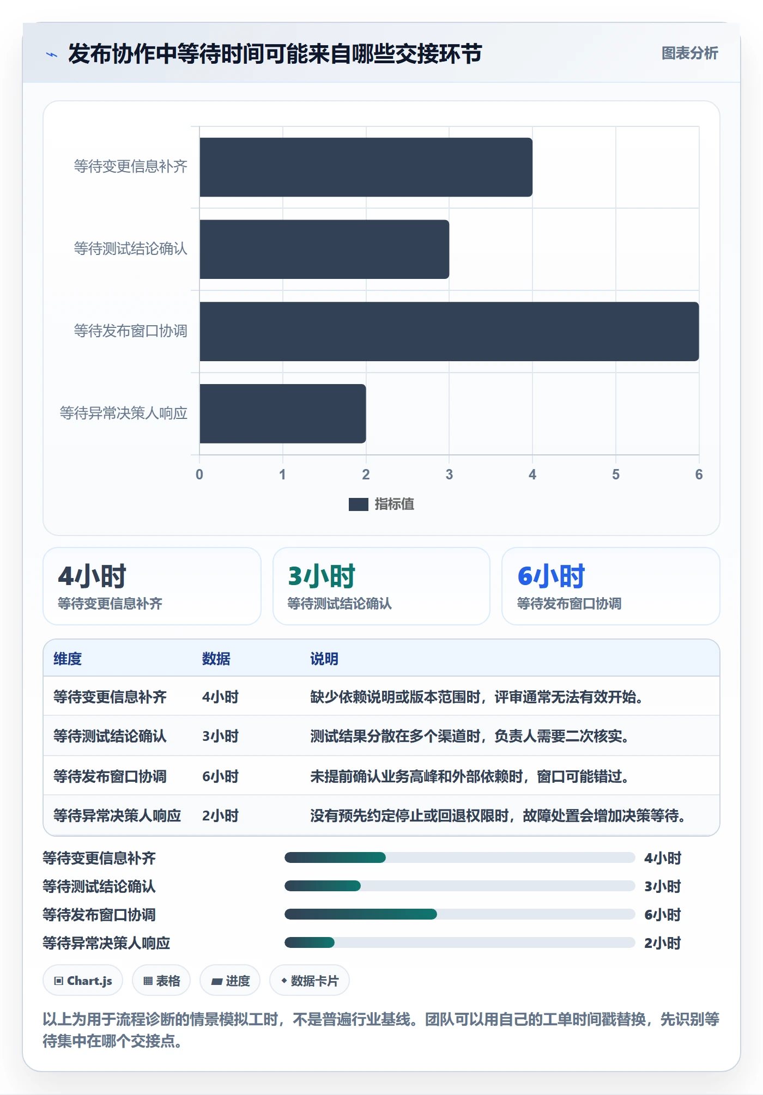The image size is (763, 1095).
Task: Click description starting 测试结果分散在多个渠道时
Action: (470, 736)
